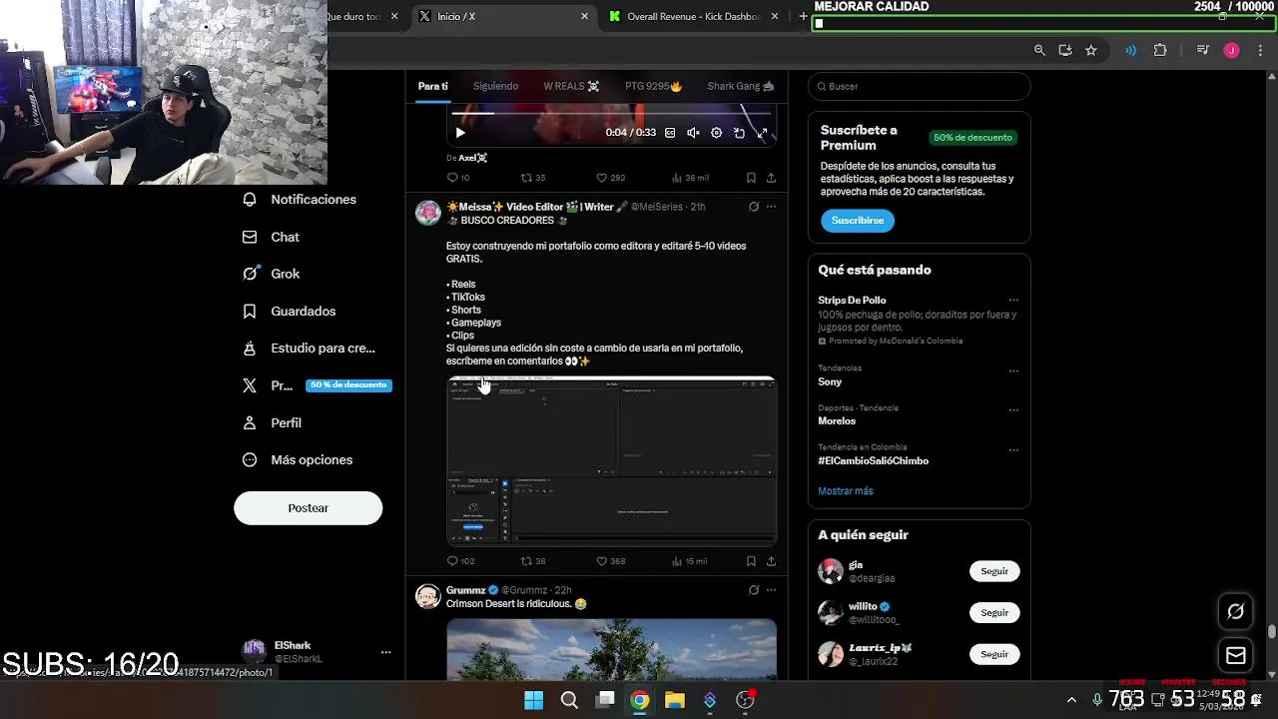Open the floating messages envelope button

point(1235,656)
